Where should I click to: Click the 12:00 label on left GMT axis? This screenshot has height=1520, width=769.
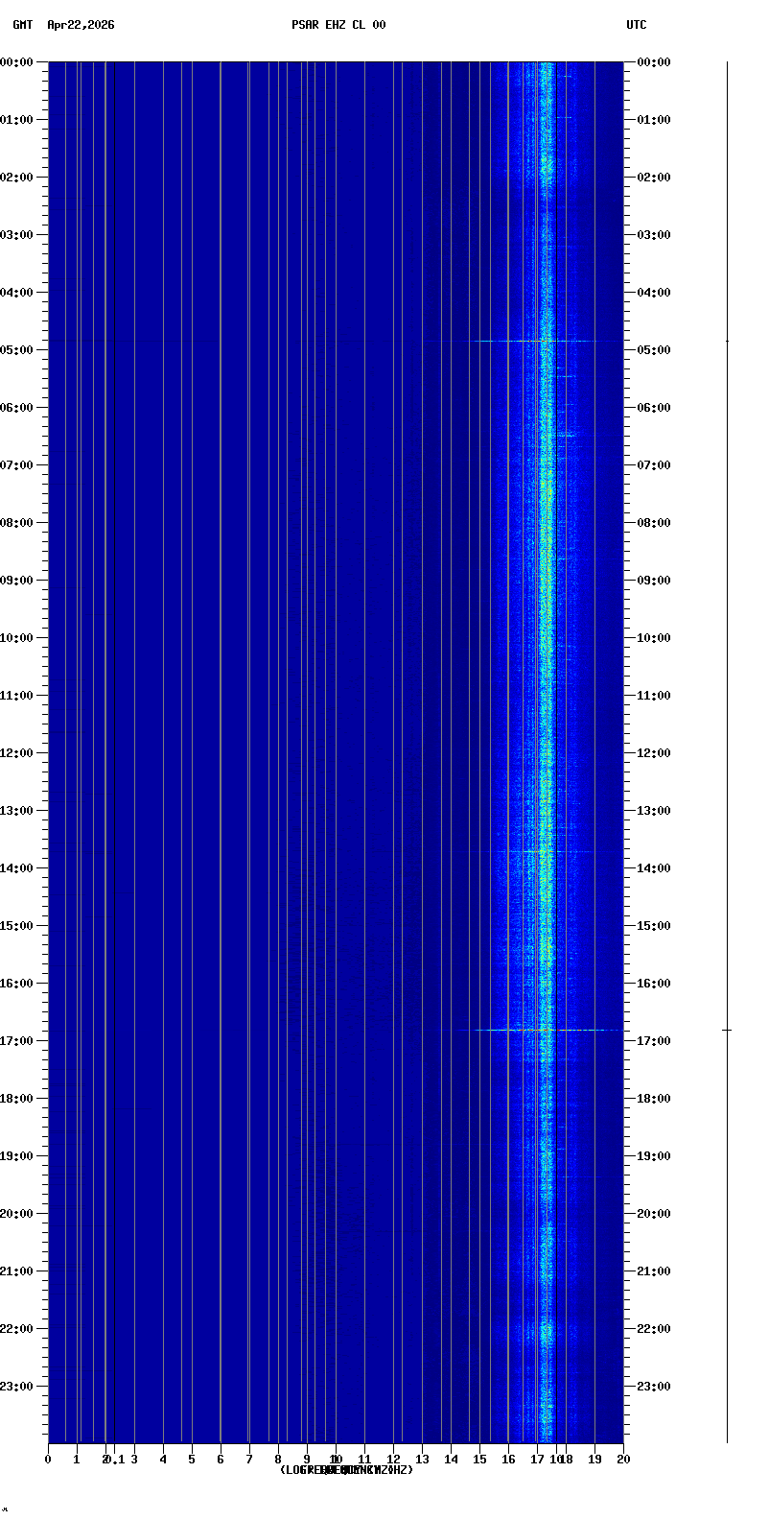(x=17, y=753)
